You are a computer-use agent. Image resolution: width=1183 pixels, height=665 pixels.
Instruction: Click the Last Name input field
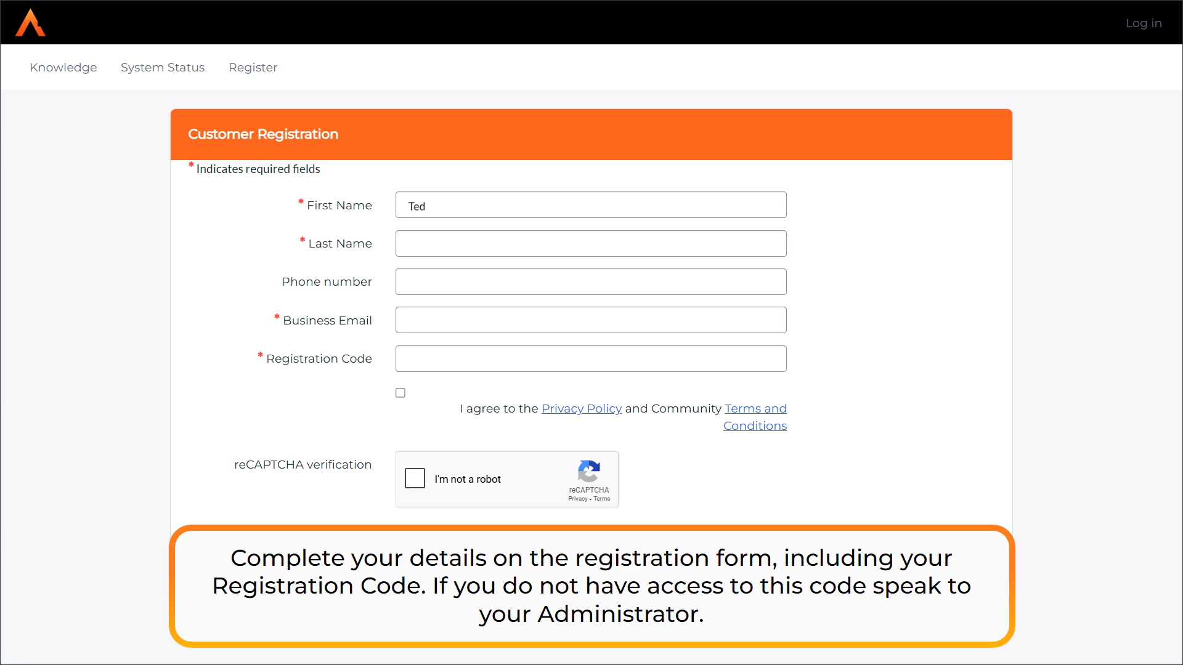coord(590,244)
